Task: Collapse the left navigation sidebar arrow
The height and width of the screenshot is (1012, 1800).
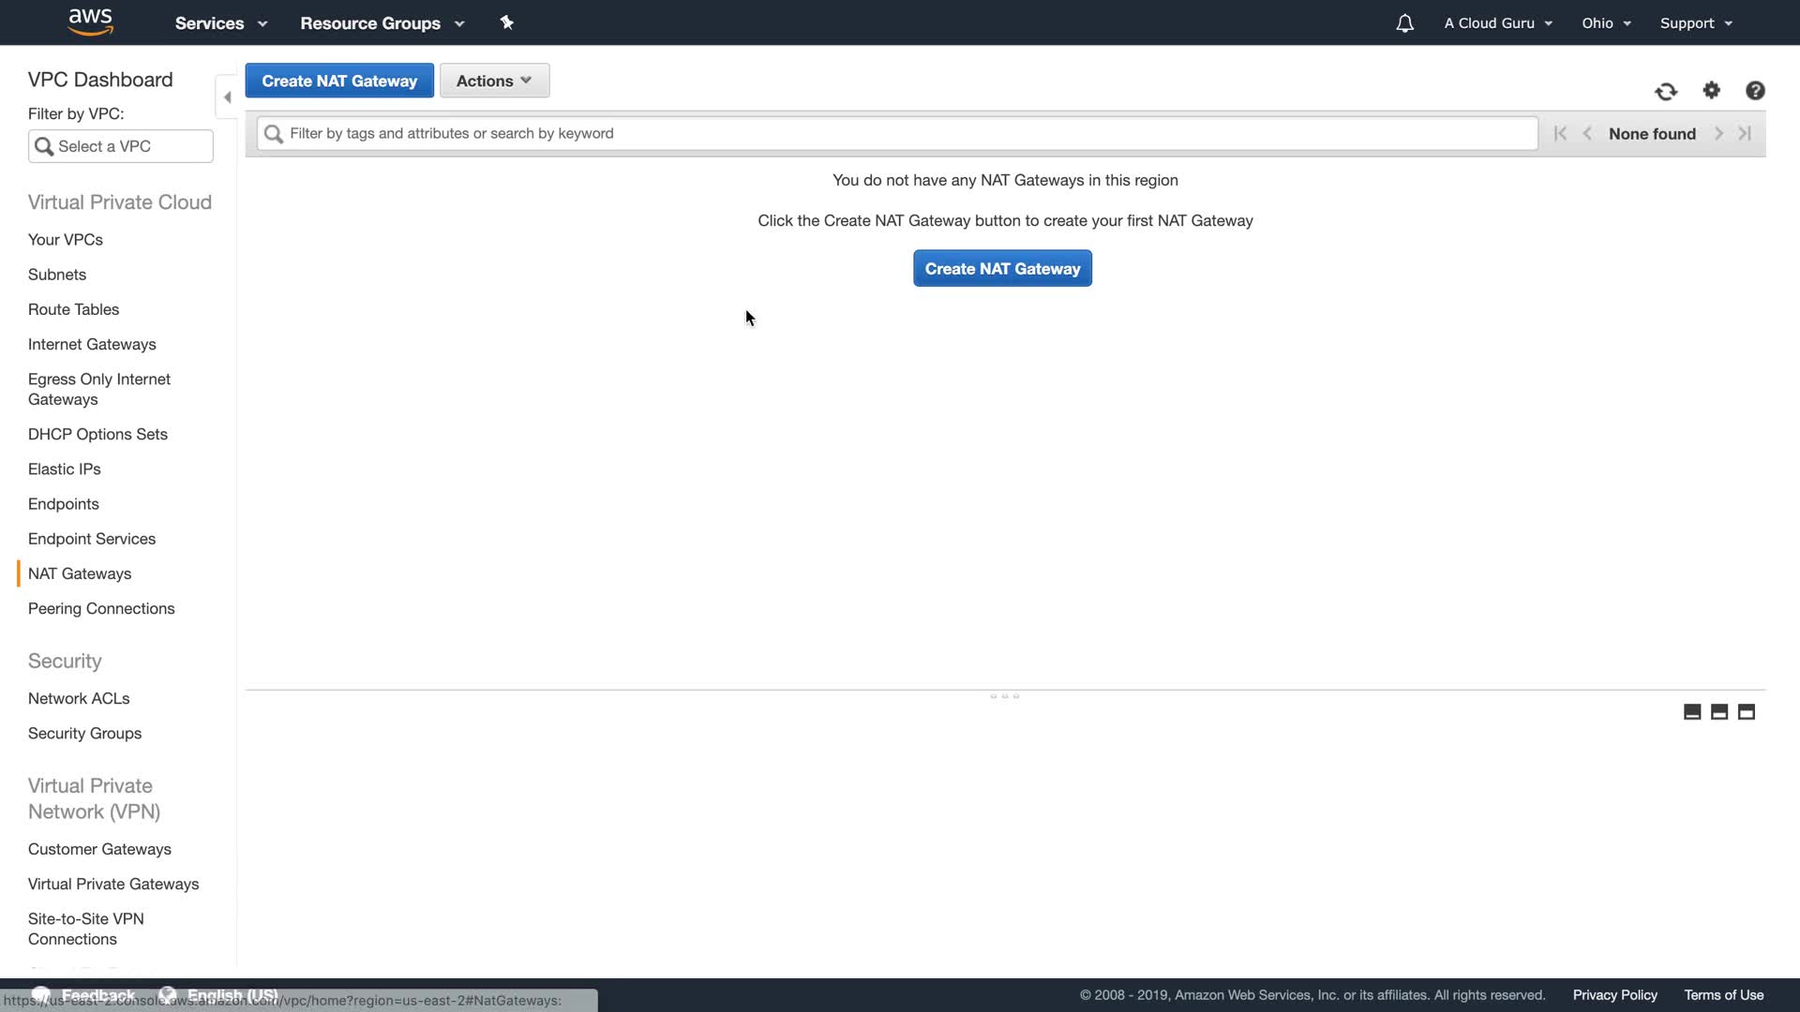Action: [227, 97]
